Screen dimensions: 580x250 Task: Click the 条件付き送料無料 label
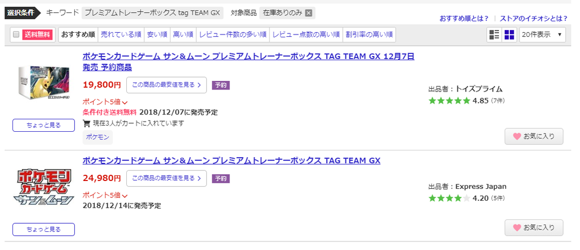pos(110,112)
